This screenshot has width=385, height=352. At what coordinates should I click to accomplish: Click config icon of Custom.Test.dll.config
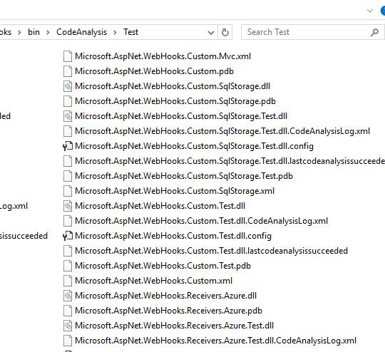click(x=68, y=236)
